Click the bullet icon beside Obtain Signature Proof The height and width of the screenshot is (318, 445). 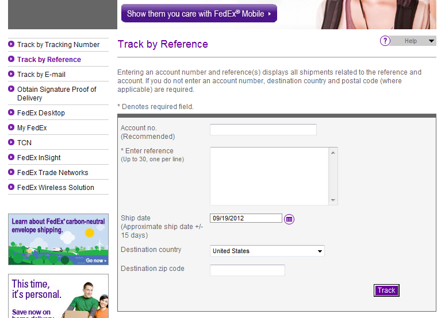[11, 89]
